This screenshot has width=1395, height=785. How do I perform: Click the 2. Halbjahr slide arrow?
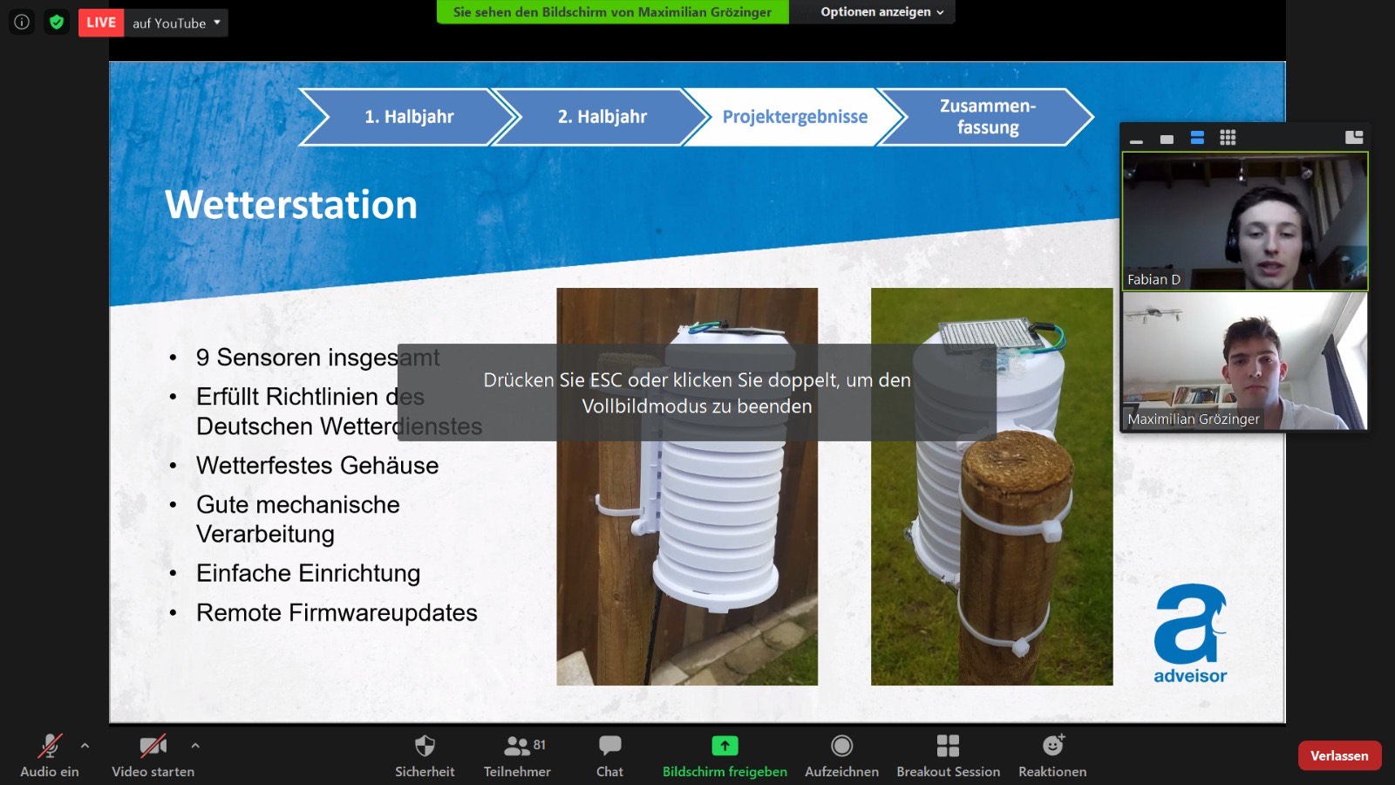point(602,117)
